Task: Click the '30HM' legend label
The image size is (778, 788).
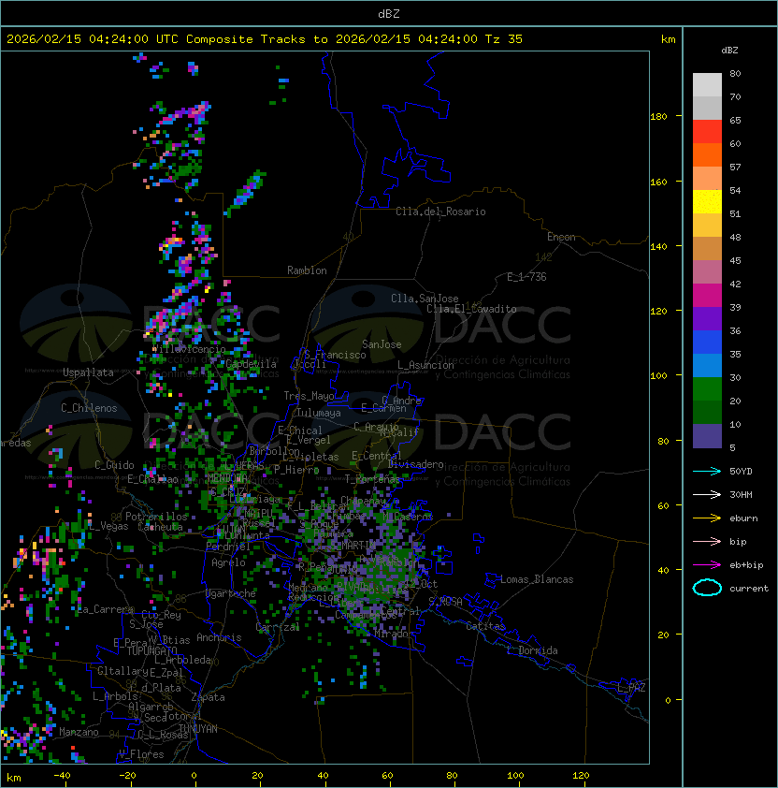Action: tap(741, 494)
